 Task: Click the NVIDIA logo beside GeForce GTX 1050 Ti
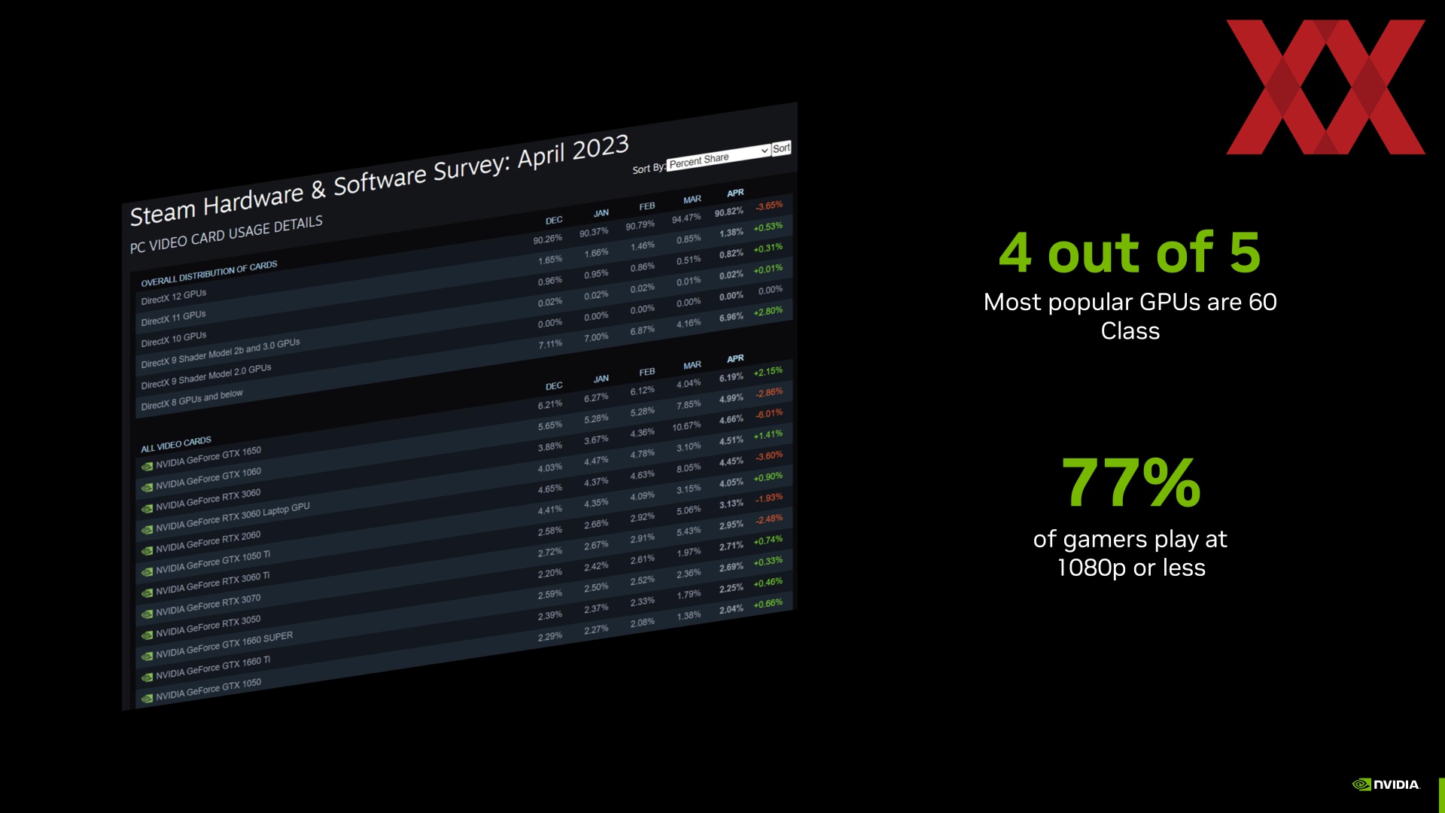[x=147, y=572]
